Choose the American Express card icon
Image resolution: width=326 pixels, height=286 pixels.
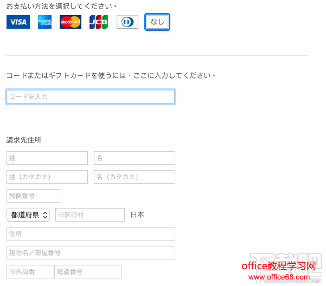(44, 22)
